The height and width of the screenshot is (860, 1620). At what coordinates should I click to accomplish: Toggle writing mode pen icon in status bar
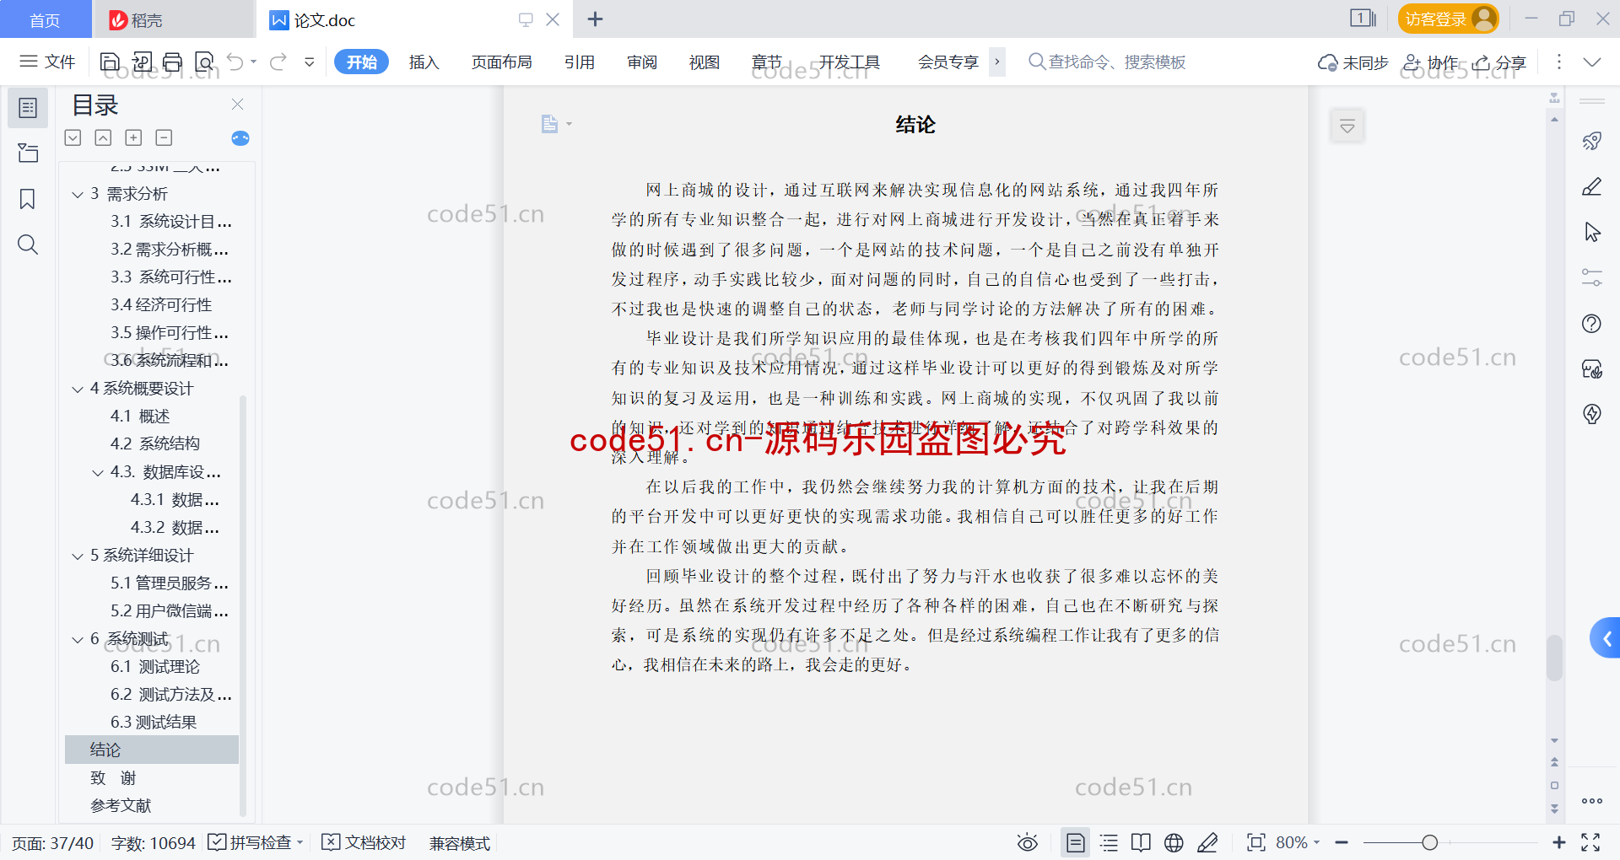[1207, 842]
